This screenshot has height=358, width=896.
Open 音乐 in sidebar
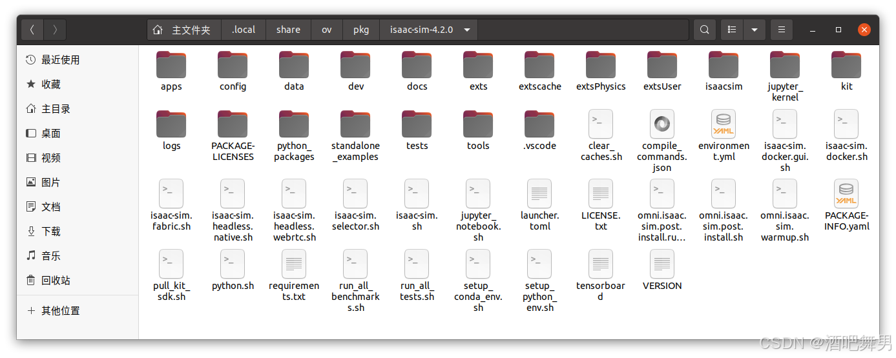point(78,256)
